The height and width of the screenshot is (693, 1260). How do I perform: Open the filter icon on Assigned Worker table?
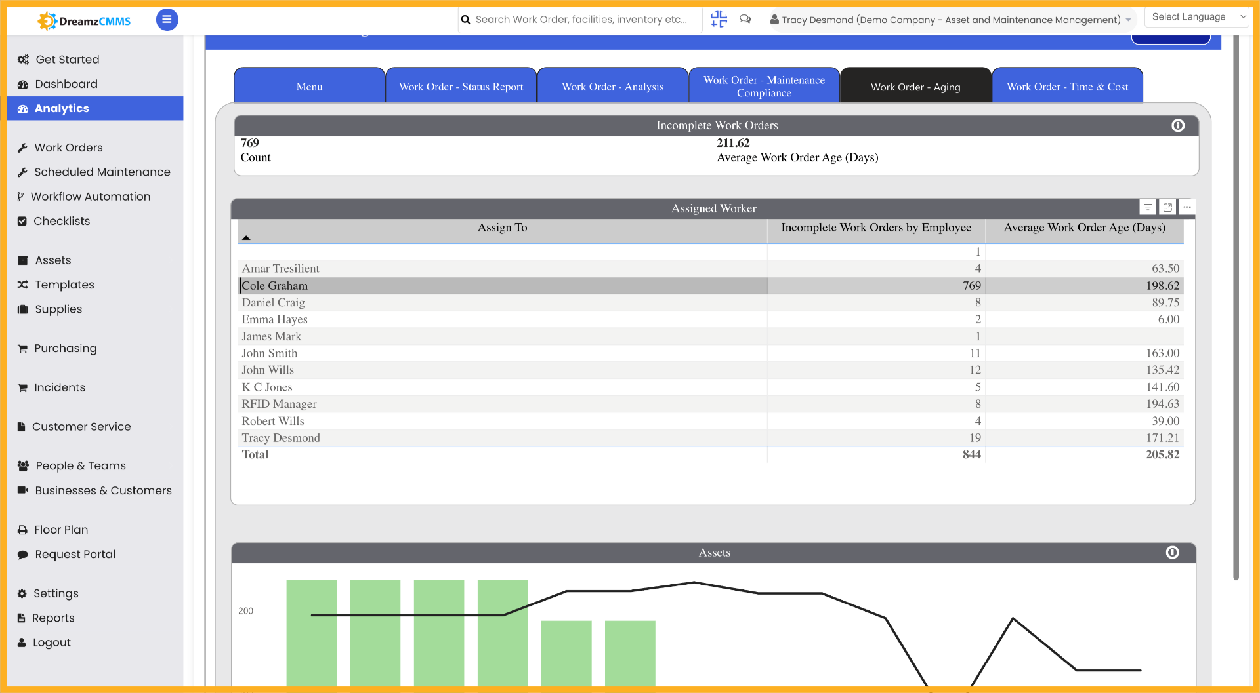[x=1148, y=207]
